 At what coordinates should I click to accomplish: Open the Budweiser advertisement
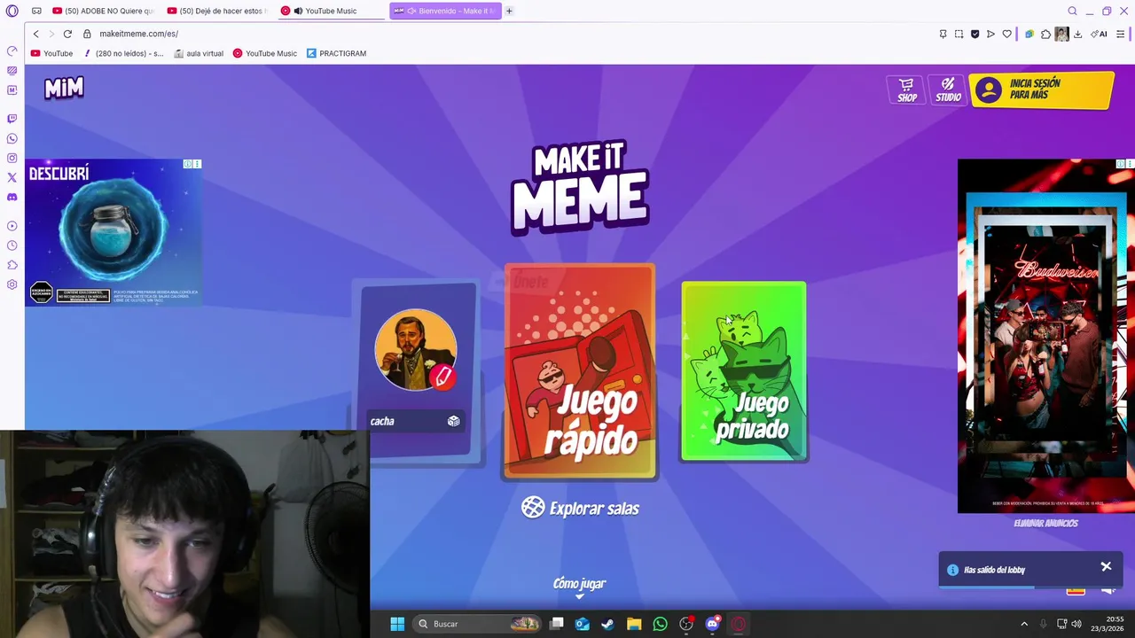pyautogui.click(x=1045, y=336)
